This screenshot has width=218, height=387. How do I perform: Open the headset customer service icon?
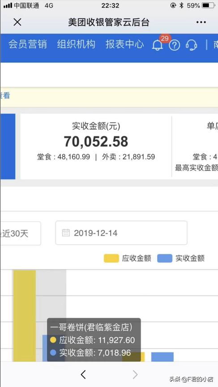[192, 45]
